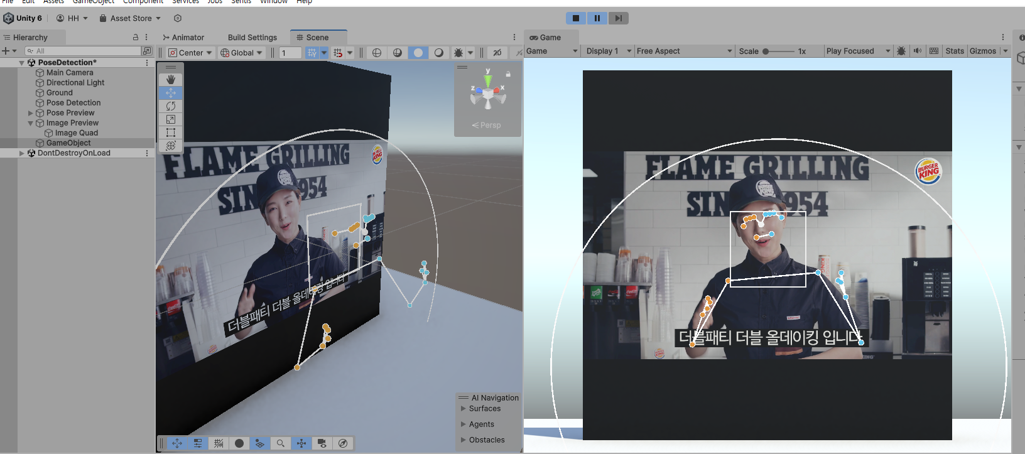Open Hierarchy panel more options menu
Viewport: 1025px width, 454px height.
(x=146, y=38)
